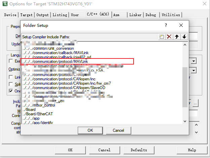Move selected path down with arrow icon
The width and height of the screenshot is (210, 158).
point(184,37)
